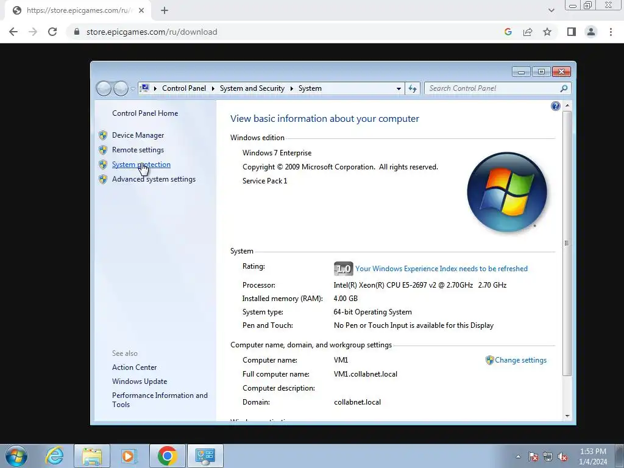Open recent pages dropdown arrow
Viewport: 624px width, 468px height.
click(133, 89)
